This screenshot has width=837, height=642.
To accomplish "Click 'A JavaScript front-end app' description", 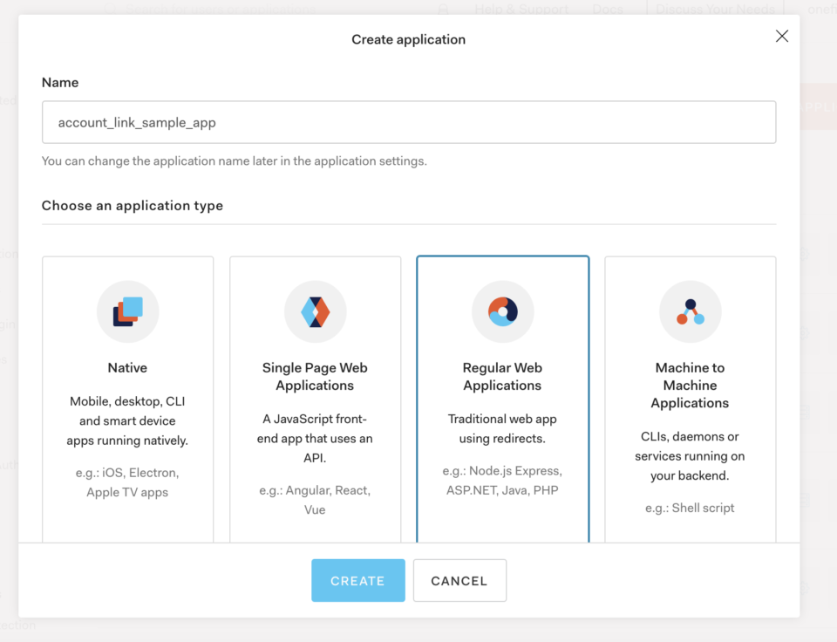I will point(315,439).
